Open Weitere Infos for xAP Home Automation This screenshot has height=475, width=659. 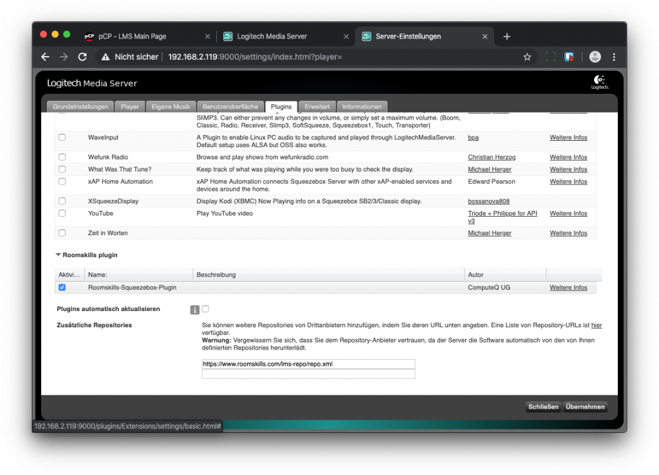[x=568, y=182]
